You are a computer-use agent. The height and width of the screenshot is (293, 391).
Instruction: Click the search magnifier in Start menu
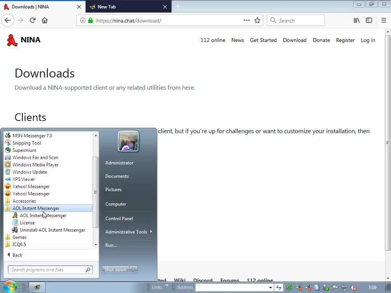(88, 270)
